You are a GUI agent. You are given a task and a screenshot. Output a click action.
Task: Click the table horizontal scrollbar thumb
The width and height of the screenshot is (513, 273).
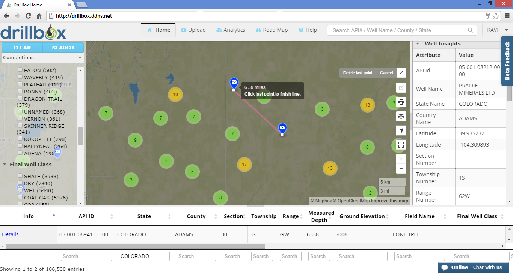tap(136, 246)
